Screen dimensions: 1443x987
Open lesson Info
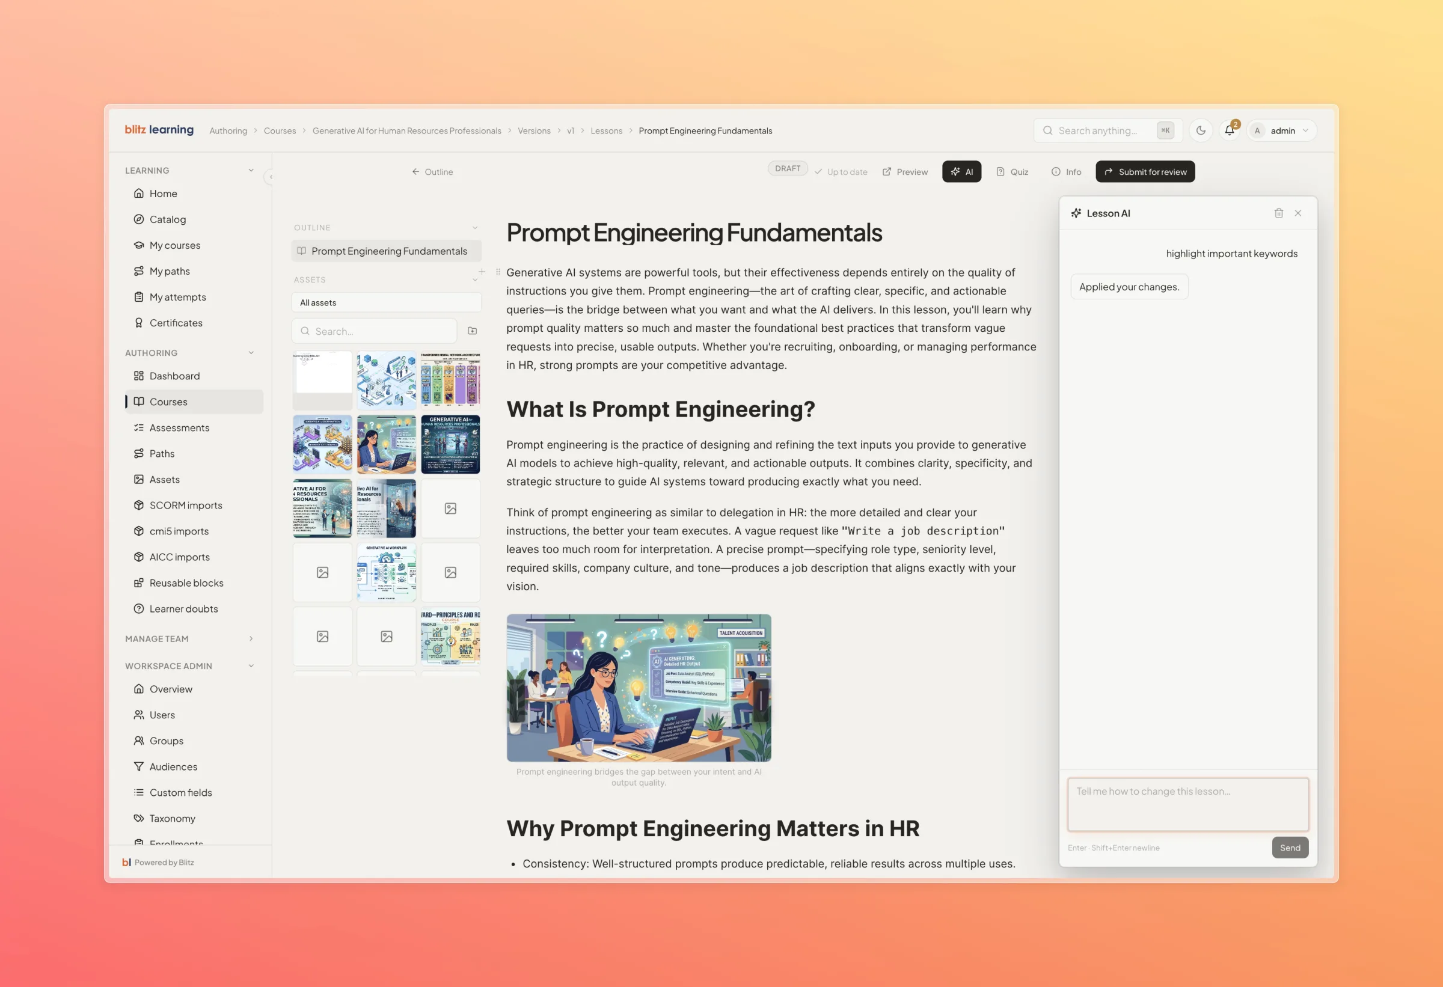(x=1066, y=172)
